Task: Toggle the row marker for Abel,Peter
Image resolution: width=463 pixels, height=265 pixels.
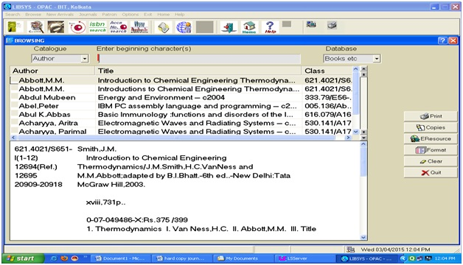Action: pos(14,106)
